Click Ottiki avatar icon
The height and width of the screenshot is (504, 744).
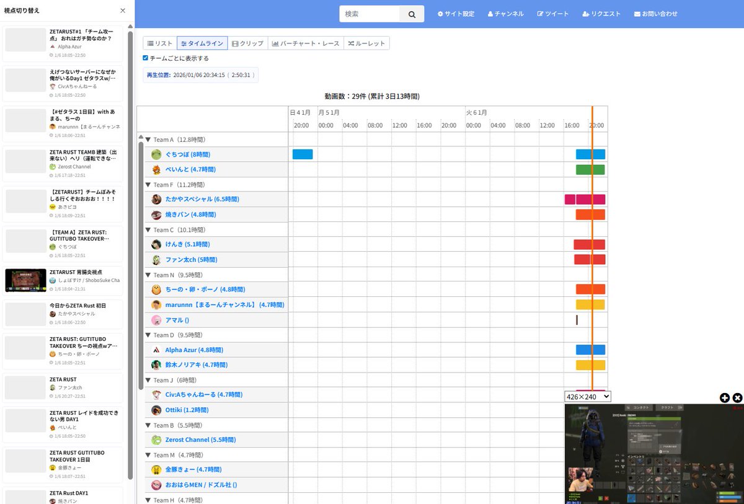tap(156, 410)
